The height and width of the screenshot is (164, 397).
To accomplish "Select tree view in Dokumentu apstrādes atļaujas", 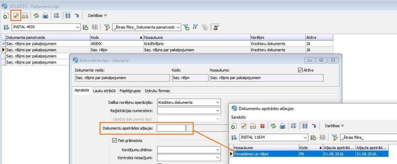I will [x=314, y=126].
